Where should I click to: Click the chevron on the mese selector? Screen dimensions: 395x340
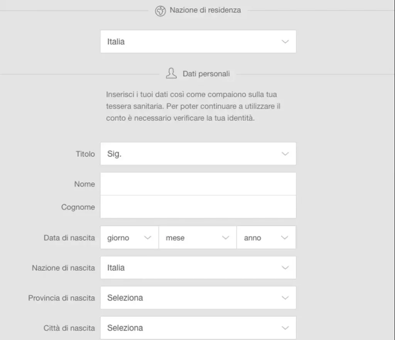226,237
